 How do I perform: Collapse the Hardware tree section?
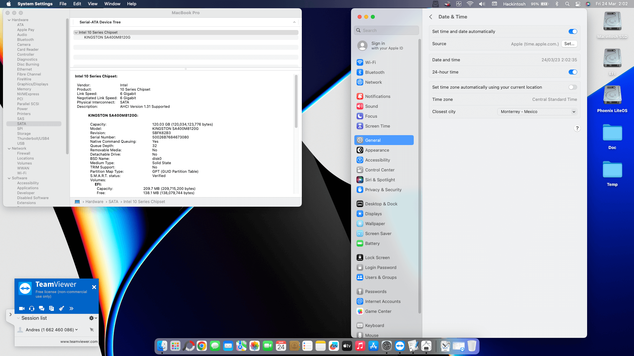click(x=9, y=20)
